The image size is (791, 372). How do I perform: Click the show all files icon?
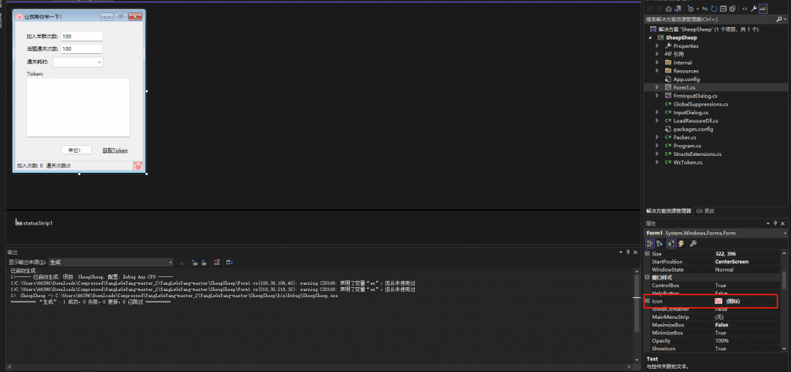click(732, 8)
